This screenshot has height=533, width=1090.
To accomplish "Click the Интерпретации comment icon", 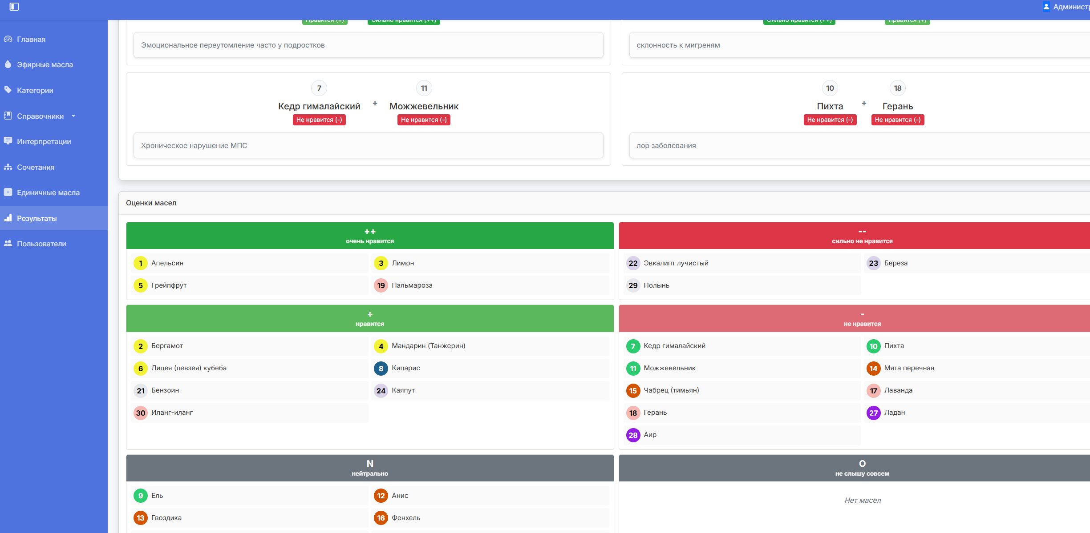I will tap(8, 141).
